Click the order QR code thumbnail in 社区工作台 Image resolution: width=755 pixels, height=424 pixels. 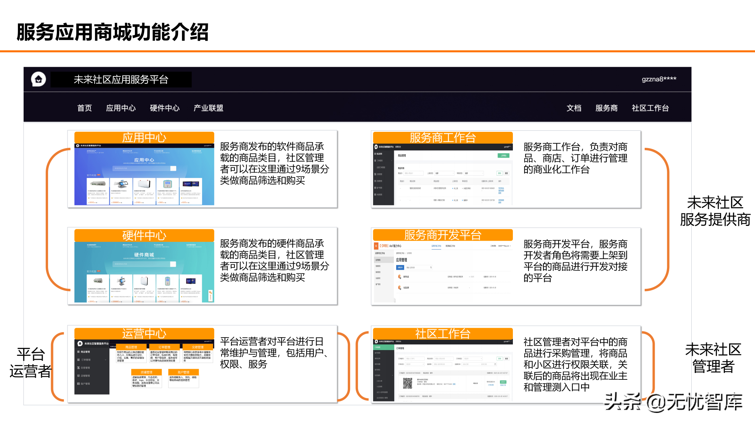(408, 384)
